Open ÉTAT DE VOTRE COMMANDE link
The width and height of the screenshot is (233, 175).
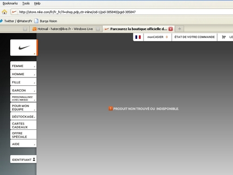click(x=194, y=37)
